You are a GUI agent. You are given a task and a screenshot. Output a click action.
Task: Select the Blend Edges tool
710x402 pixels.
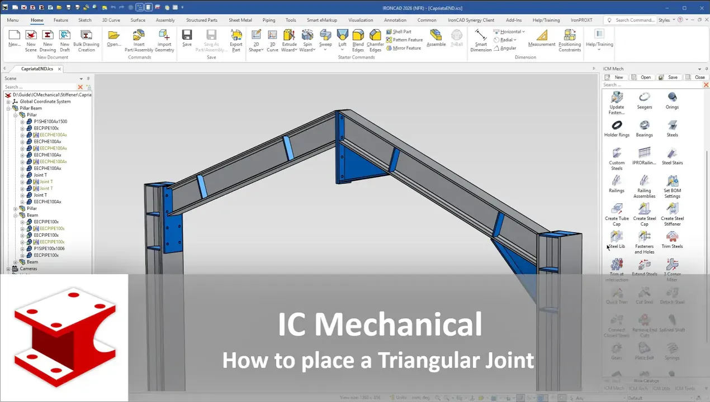(358, 40)
